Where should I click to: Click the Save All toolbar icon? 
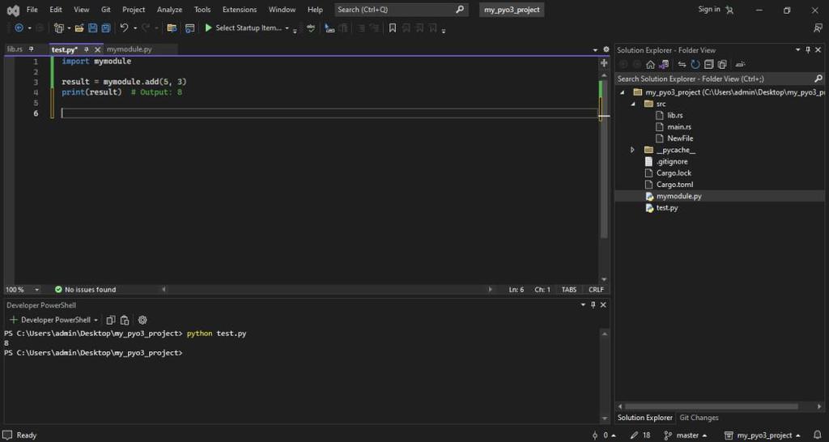[106, 28]
